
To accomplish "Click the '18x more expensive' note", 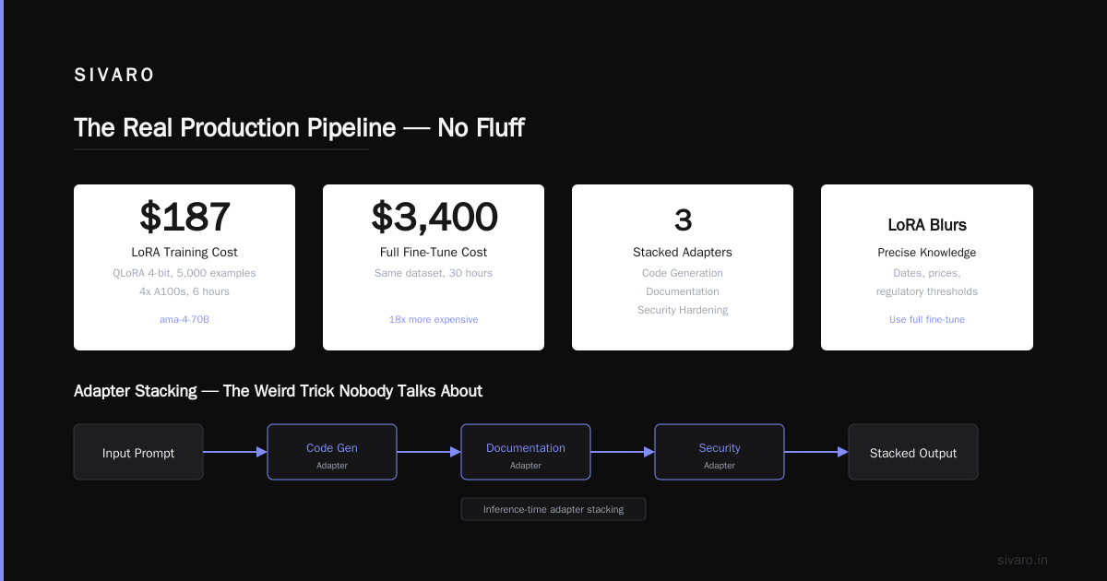I will (x=434, y=319).
